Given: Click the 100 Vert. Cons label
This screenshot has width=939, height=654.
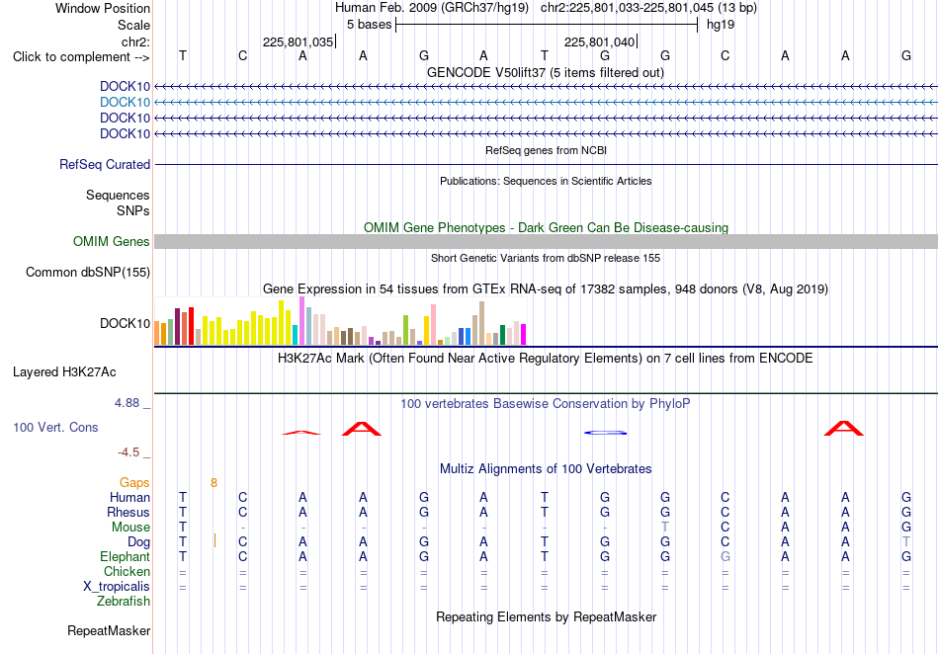Looking at the screenshot, I should (x=55, y=427).
